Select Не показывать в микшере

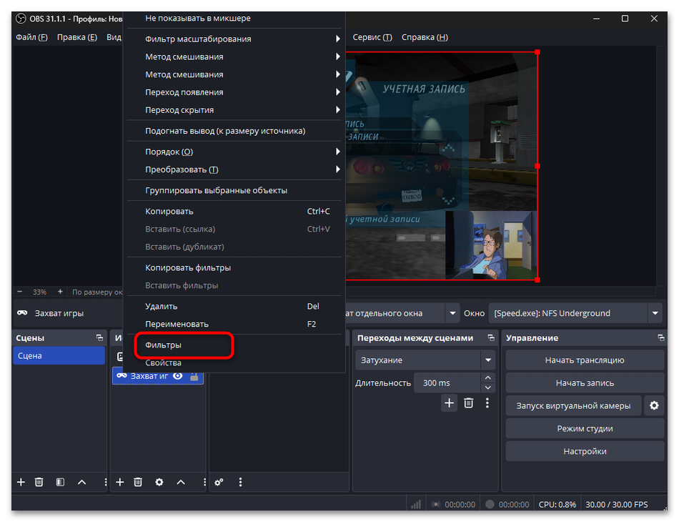(234, 18)
